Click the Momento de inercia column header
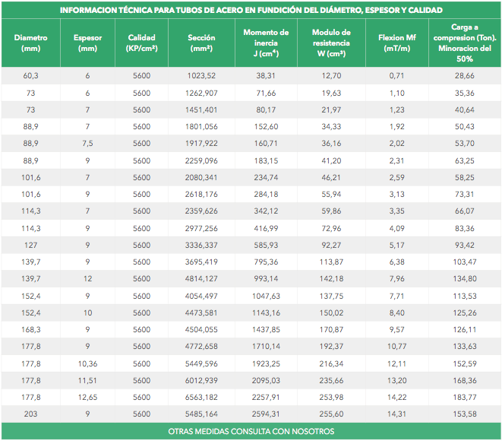This screenshot has height=441, width=502. point(266,43)
